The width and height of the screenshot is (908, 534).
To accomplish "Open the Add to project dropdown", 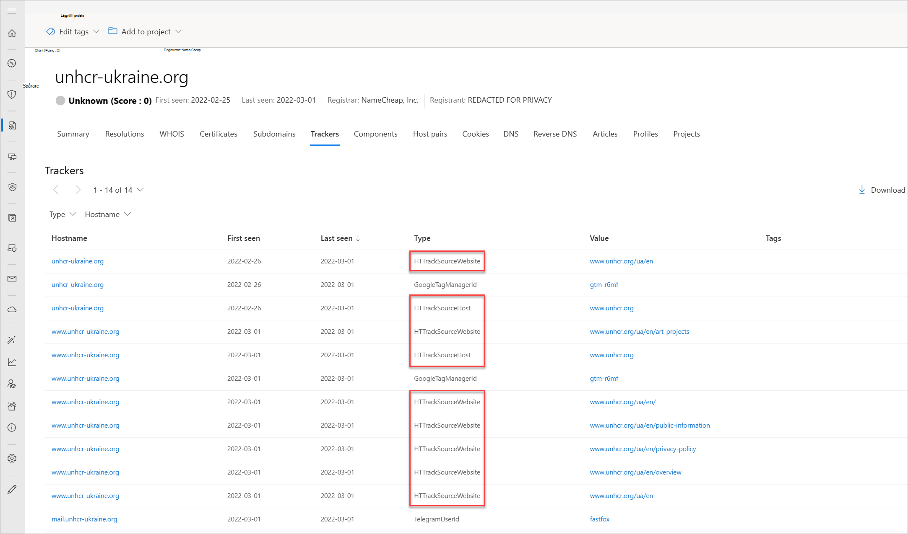I will 145,32.
